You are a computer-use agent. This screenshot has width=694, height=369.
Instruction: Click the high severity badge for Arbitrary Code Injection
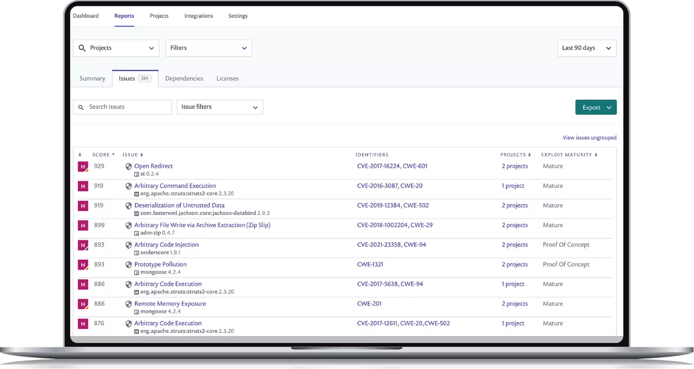pyautogui.click(x=82, y=245)
